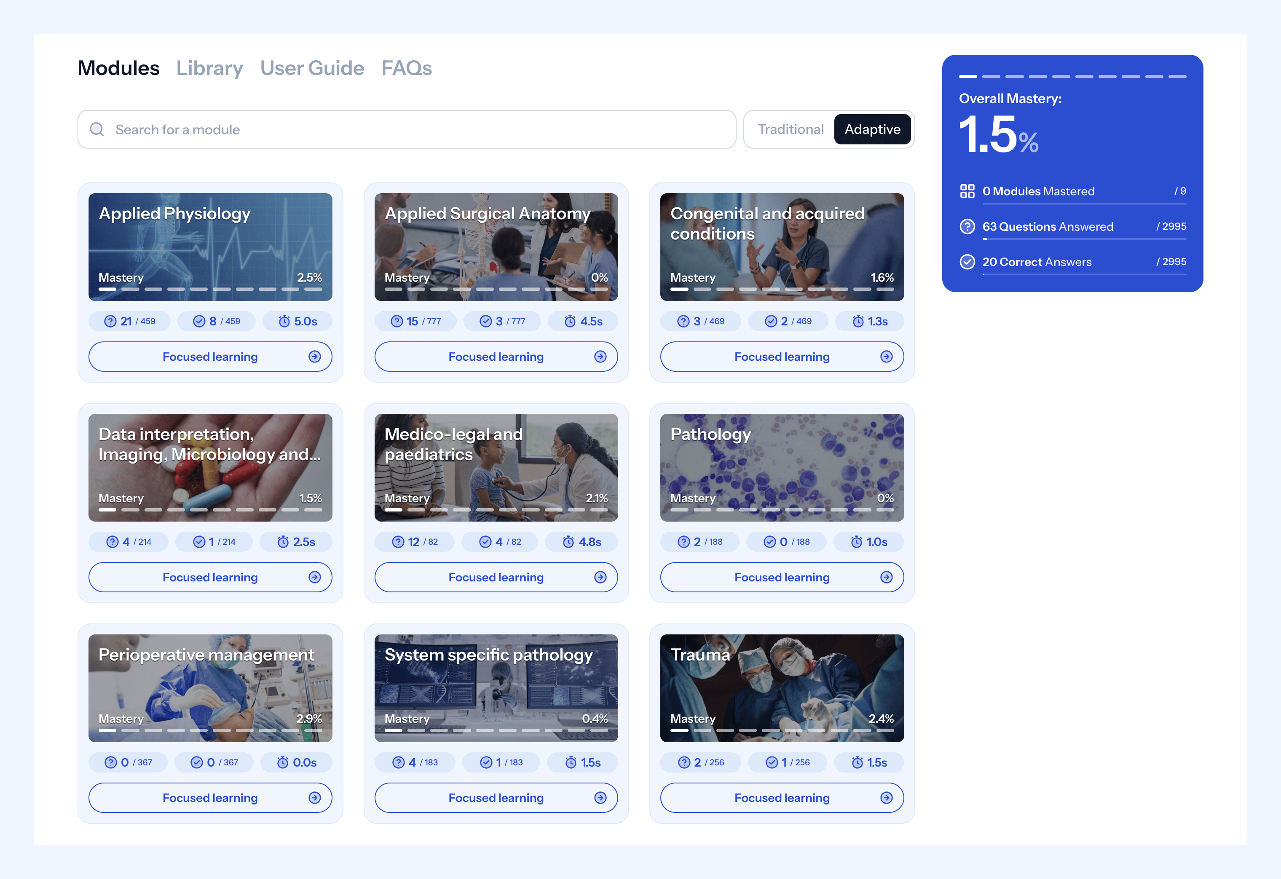1281x879 pixels.
Task: Click Applied Surgical Anatomy '3 / 777' count
Action: pyautogui.click(x=510, y=321)
